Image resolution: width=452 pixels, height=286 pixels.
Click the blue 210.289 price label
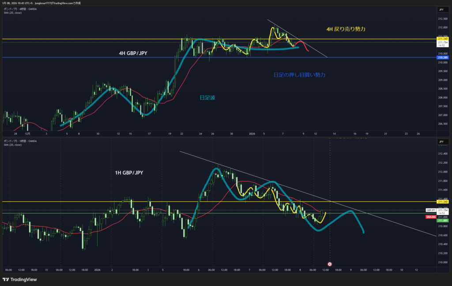441,58
